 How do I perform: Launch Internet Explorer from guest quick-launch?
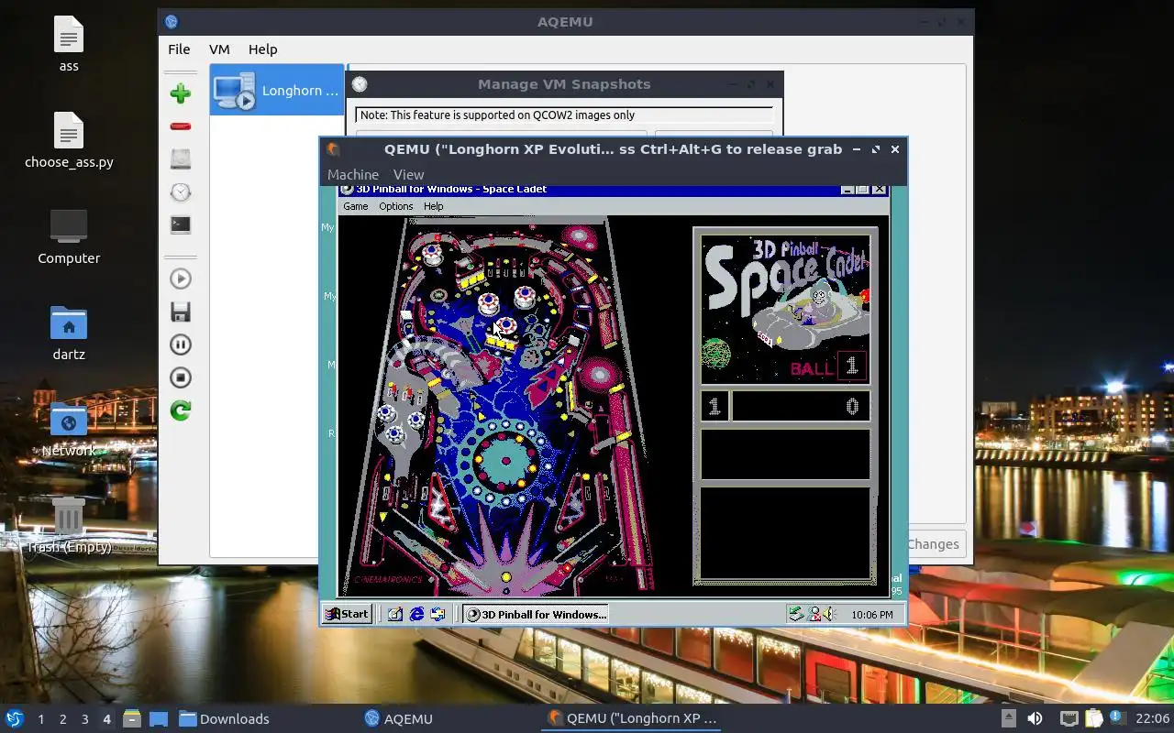point(416,614)
